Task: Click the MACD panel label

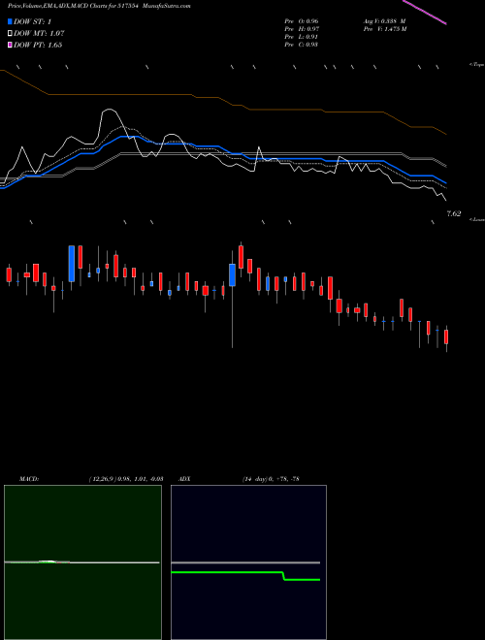Action: click(29, 479)
